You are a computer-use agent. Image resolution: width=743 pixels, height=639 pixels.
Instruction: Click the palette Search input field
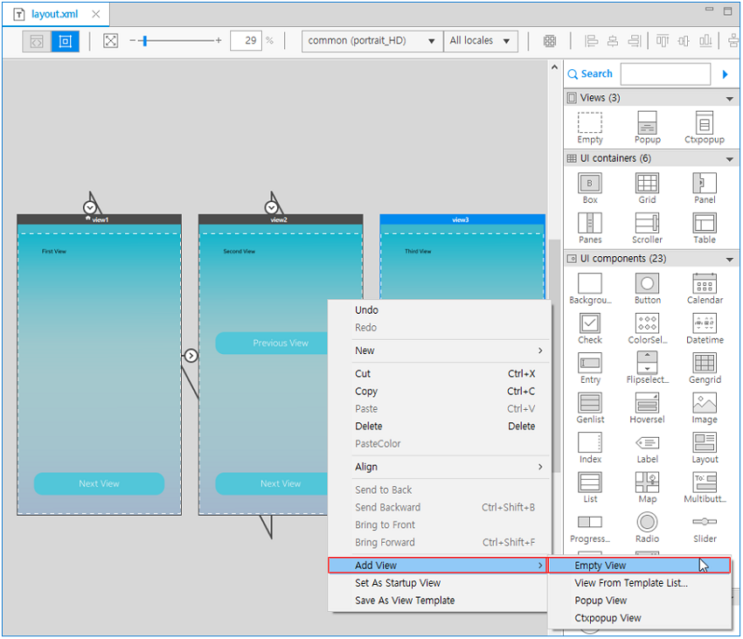[x=665, y=74]
